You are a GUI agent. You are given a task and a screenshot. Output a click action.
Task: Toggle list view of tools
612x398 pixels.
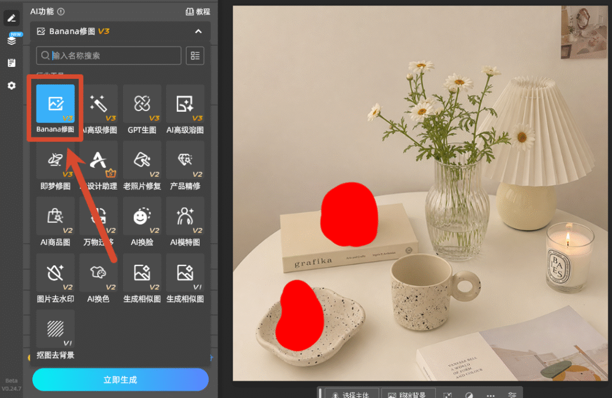click(195, 56)
